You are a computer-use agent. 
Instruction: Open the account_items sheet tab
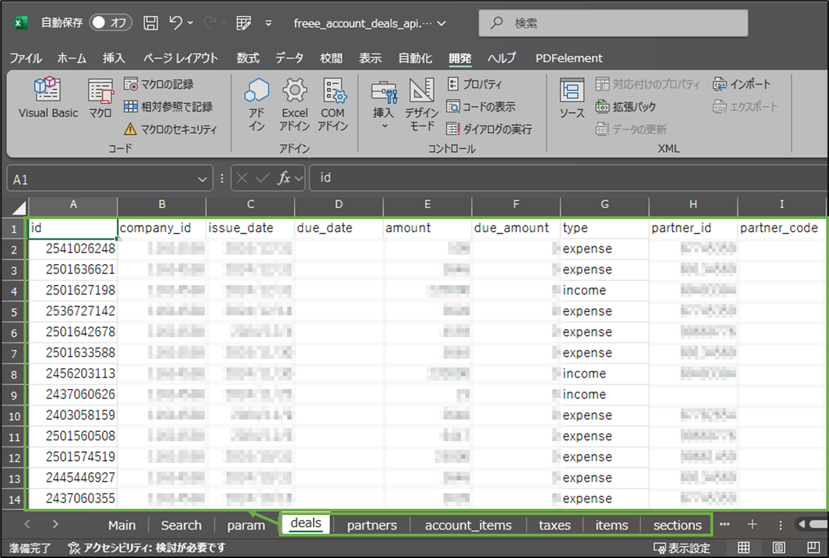point(468,525)
